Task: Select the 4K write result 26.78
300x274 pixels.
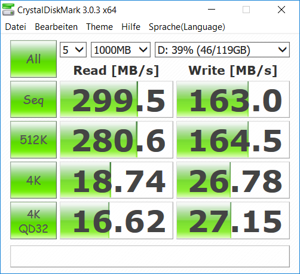Action: coord(233,180)
